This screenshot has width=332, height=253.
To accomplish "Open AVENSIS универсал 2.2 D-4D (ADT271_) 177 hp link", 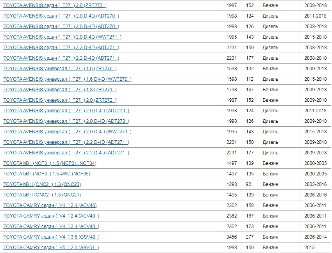I will tap(66, 153).
